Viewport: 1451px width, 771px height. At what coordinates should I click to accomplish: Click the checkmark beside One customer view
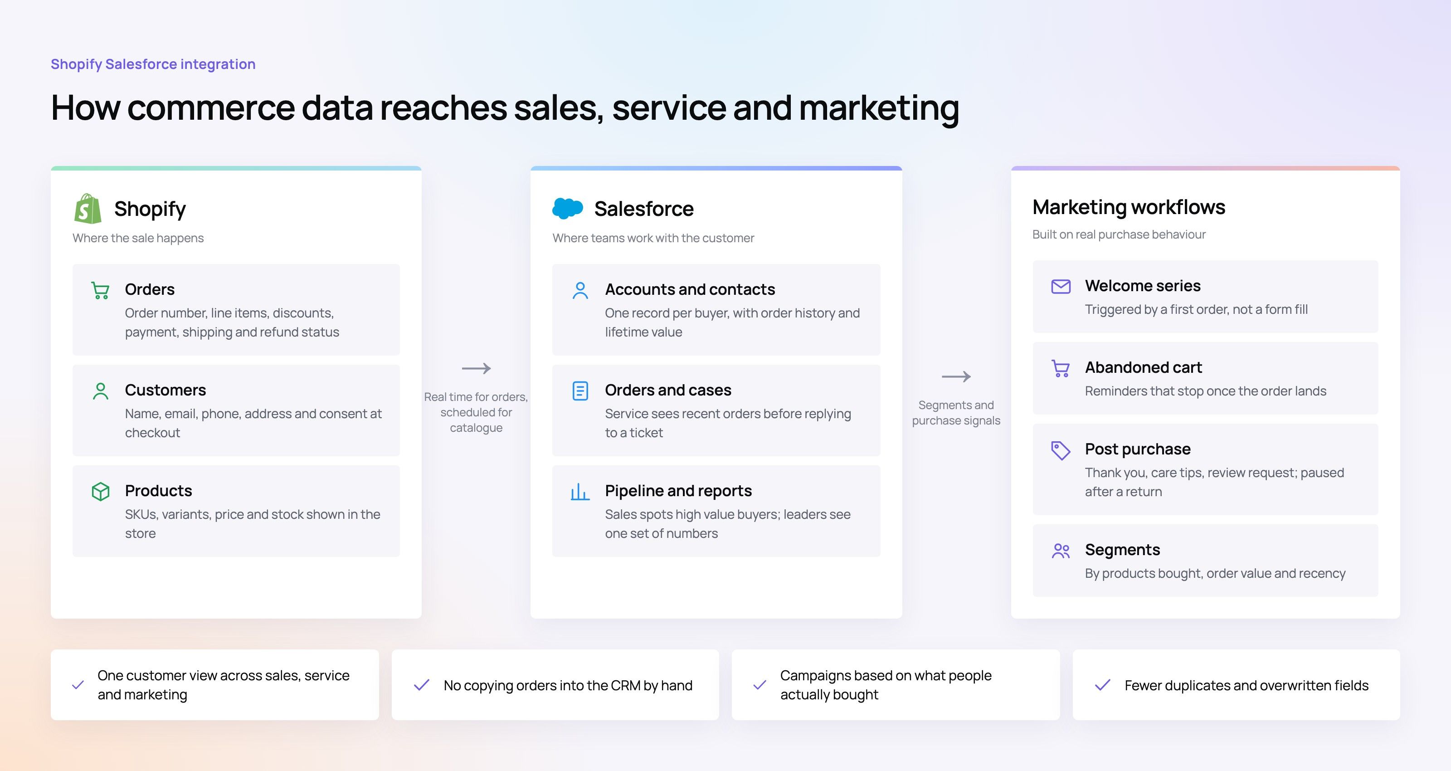coord(78,685)
